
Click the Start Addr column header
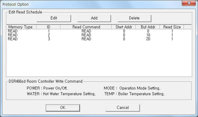tap(124, 27)
